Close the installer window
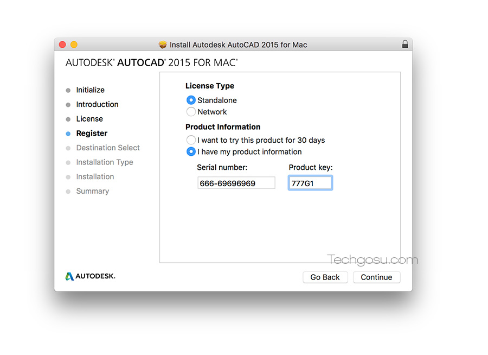The image size is (488, 355). tap(62, 45)
